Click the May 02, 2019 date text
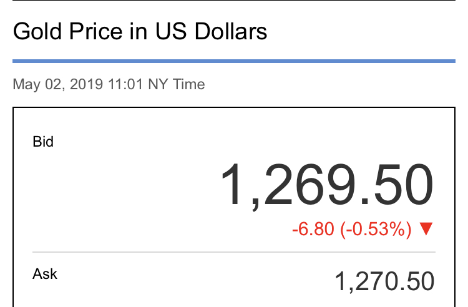Viewport: 468px width, 307px height. (x=58, y=84)
